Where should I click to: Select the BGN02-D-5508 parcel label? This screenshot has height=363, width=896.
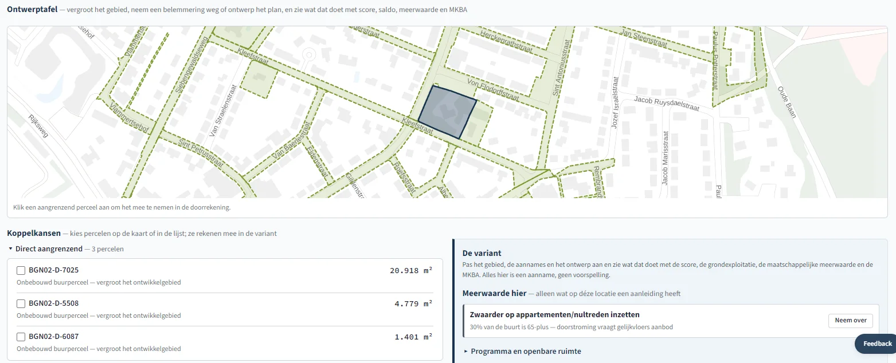53,303
